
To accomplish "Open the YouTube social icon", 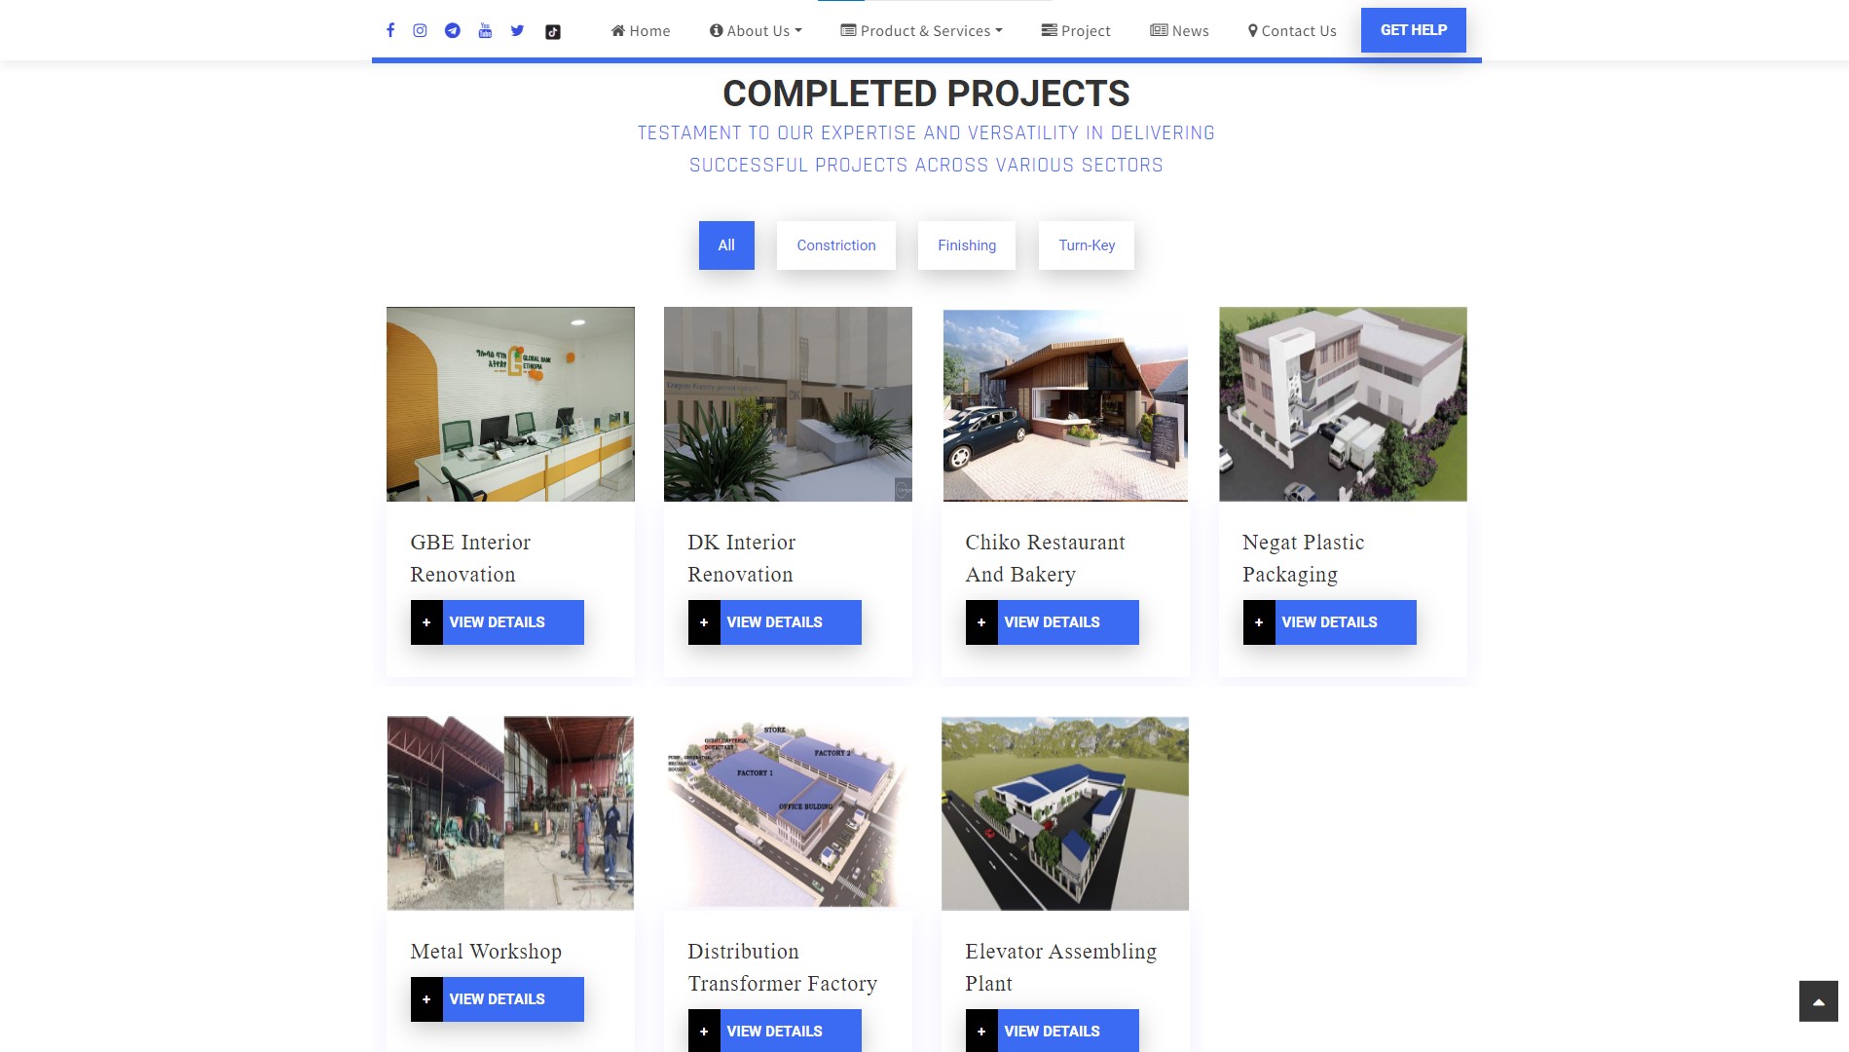I will click(485, 30).
